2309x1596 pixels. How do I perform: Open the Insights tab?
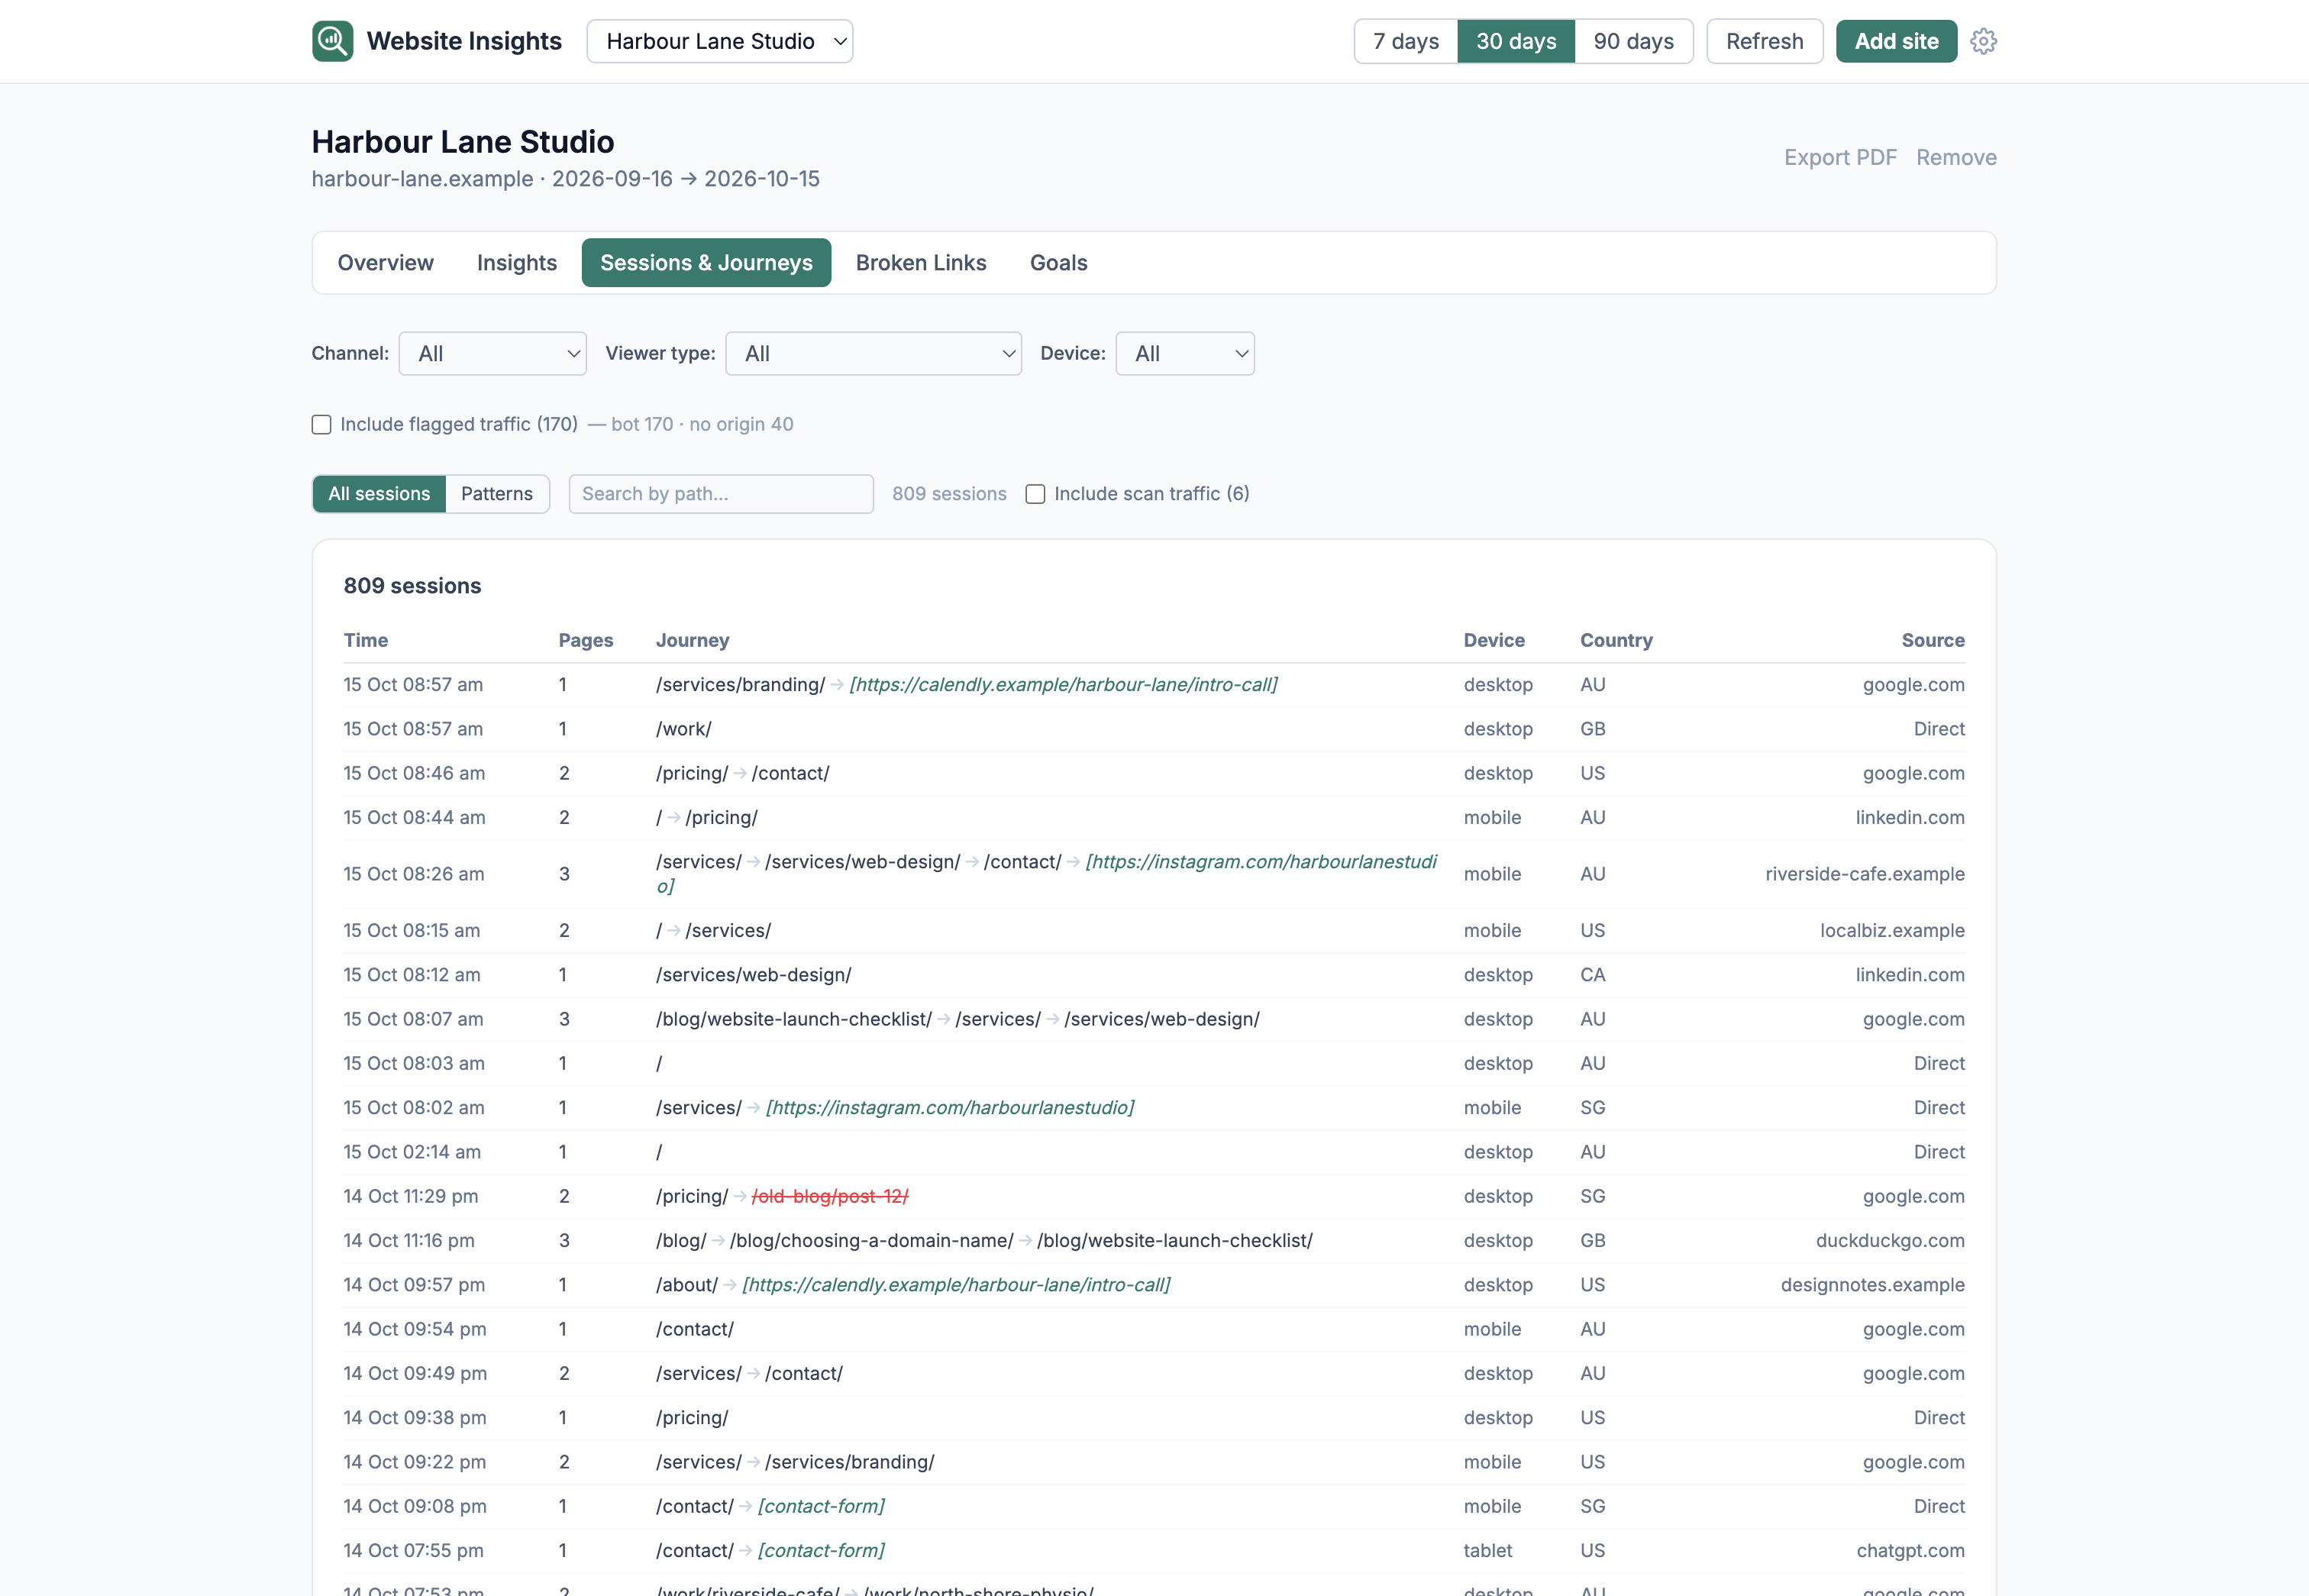[516, 262]
